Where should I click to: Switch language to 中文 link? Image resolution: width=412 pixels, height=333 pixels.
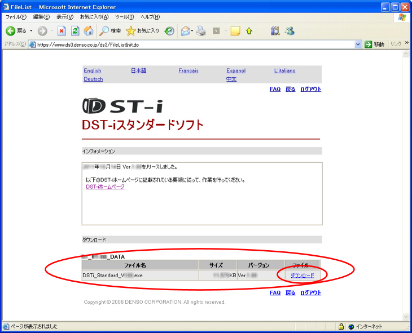point(231,79)
